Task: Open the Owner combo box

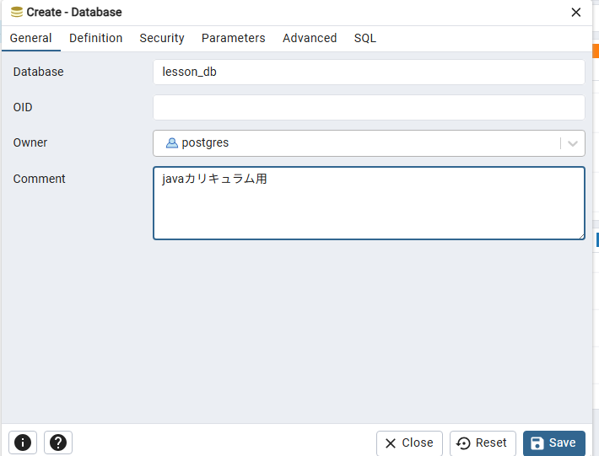Action: pos(354,143)
